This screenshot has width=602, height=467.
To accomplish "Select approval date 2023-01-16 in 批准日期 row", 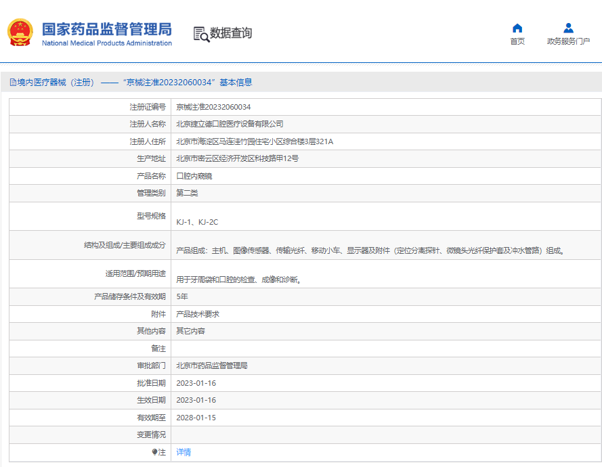I will (x=196, y=383).
